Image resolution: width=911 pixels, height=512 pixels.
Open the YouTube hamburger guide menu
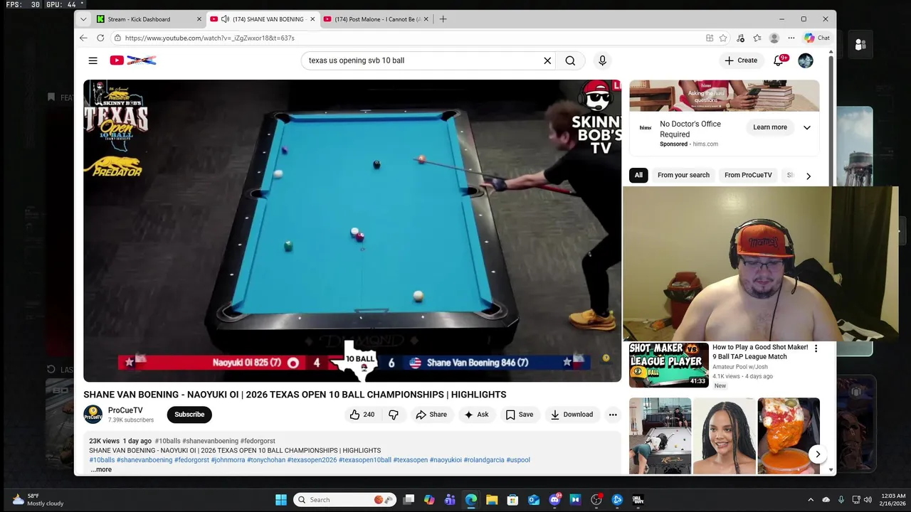[x=93, y=60]
